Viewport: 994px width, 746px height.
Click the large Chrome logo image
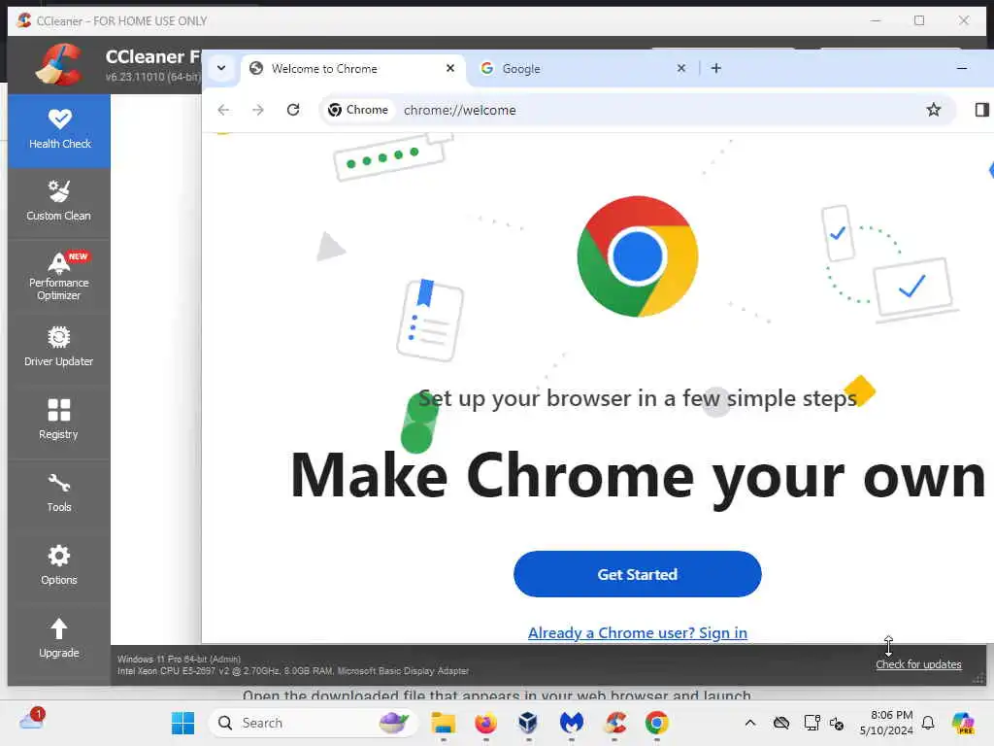click(637, 256)
